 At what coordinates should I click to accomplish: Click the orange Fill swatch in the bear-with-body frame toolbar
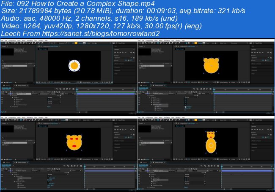(195, 120)
